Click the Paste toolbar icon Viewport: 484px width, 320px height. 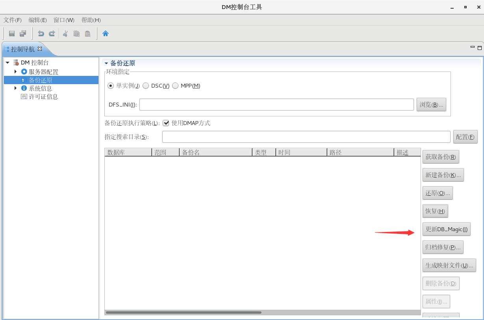(x=87, y=33)
